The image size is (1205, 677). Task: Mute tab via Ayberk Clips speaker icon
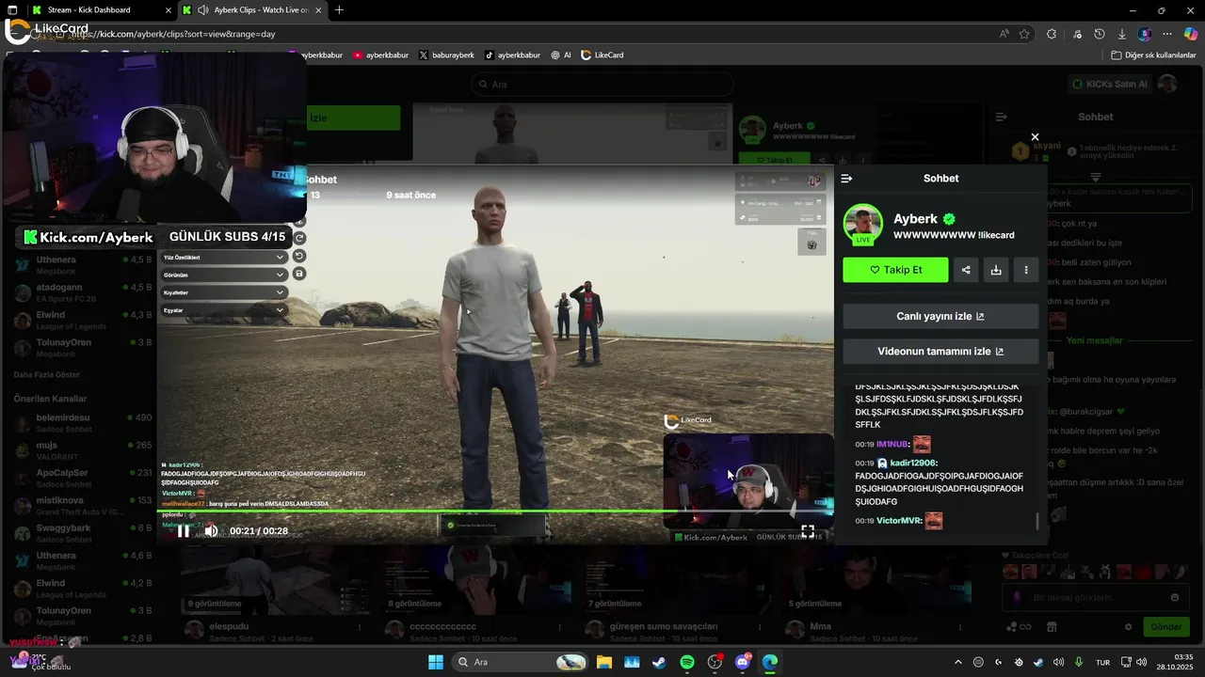[203, 10]
